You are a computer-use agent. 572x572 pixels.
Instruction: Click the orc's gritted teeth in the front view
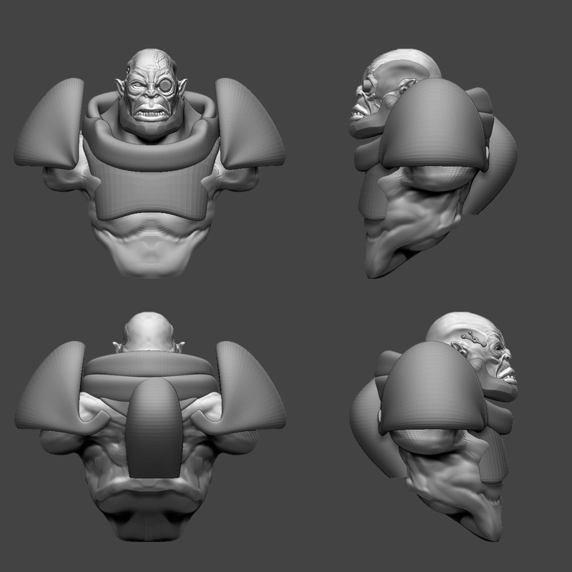[x=150, y=114]
